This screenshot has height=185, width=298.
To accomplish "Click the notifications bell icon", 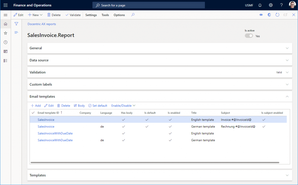I will click(x=260, y=5).
